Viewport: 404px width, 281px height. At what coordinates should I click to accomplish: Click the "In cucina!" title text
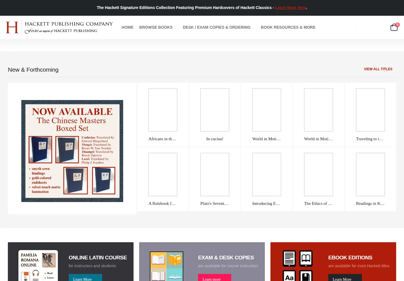coord(215,139)
